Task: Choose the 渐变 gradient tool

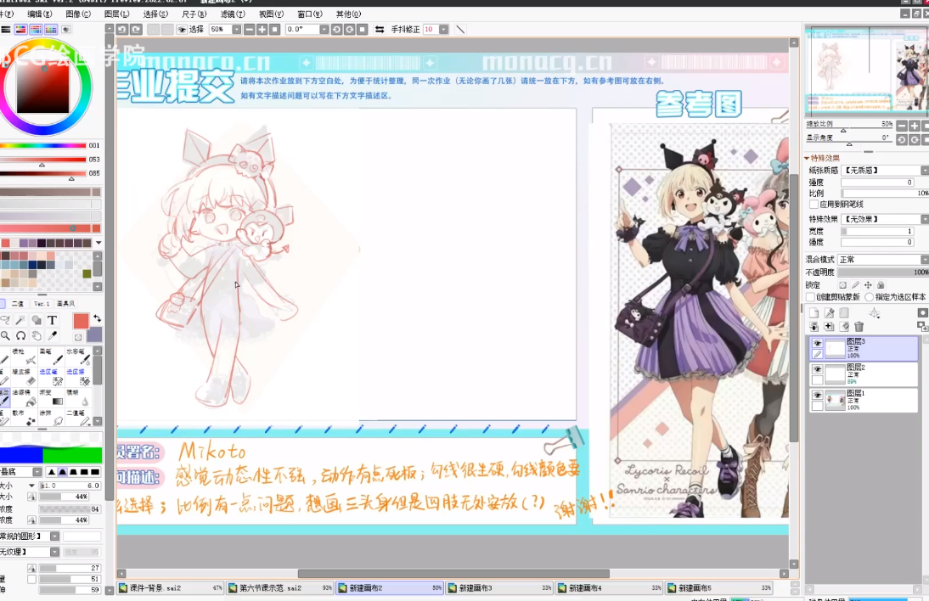Action: coord(52,397)
